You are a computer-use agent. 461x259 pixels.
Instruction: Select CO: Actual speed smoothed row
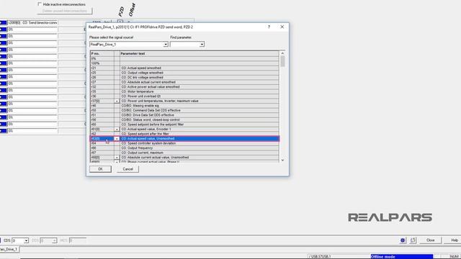point(184,68)
